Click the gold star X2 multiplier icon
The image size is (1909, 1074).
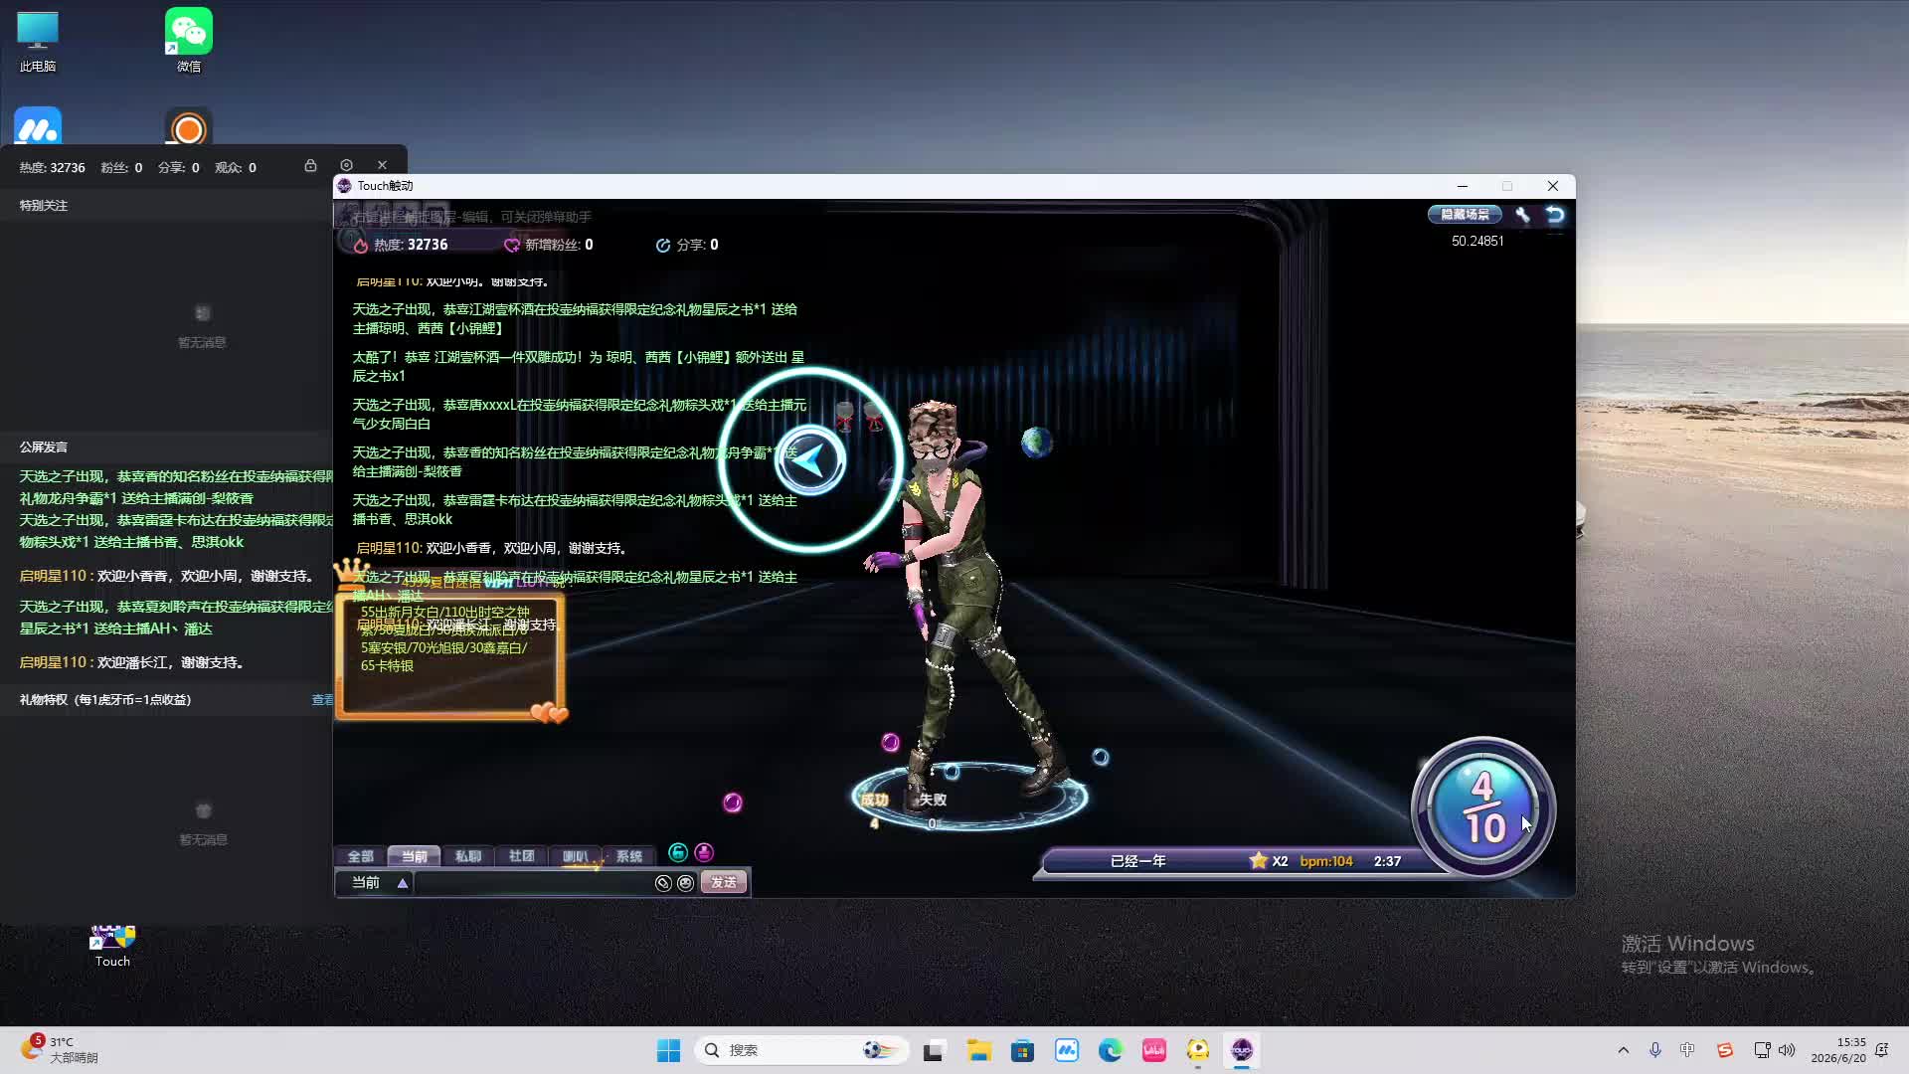pyautogui.click(x=1259, y=861)
